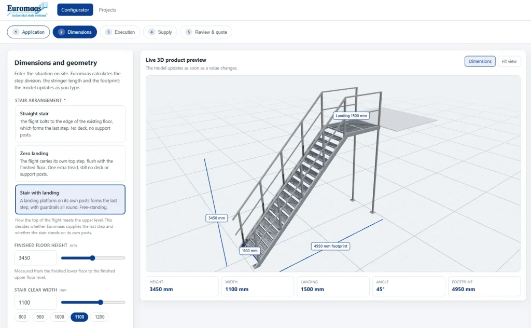Image resolution: width=531 pixels, height=328 pixels.
Task: Click the 1100 mm width label in the model
Action: coord(249,251)
